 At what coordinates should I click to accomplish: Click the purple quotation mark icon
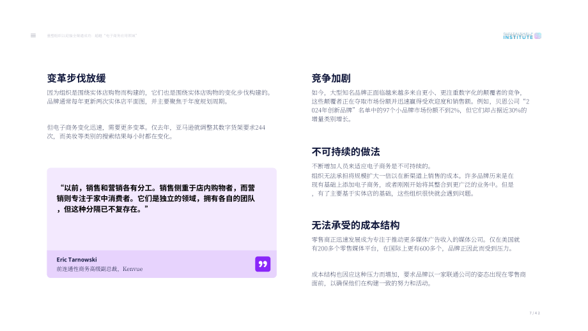click(x=263, y=264)
